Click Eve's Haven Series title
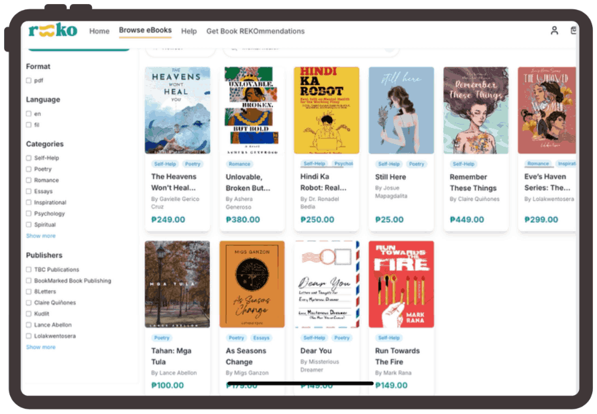The height and width of the screenshot is (414, 597). (x=547, y=182)
